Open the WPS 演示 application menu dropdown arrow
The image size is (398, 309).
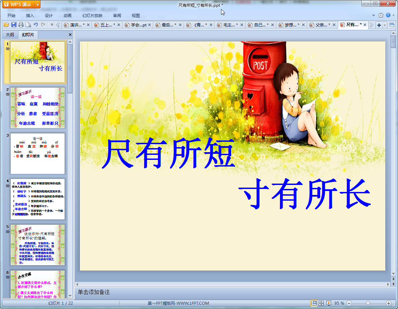pyautogui.click(x=37, y=5)
